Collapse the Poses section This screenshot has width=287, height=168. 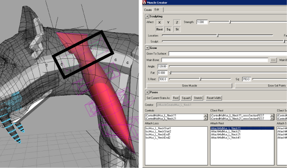pyautogui.click(x=147, y=93)
